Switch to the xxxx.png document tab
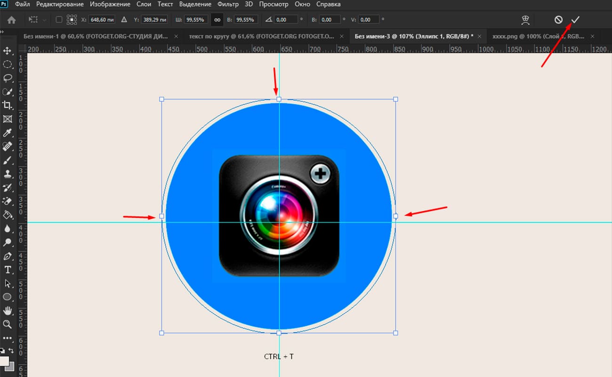 (x=538, y=36)
